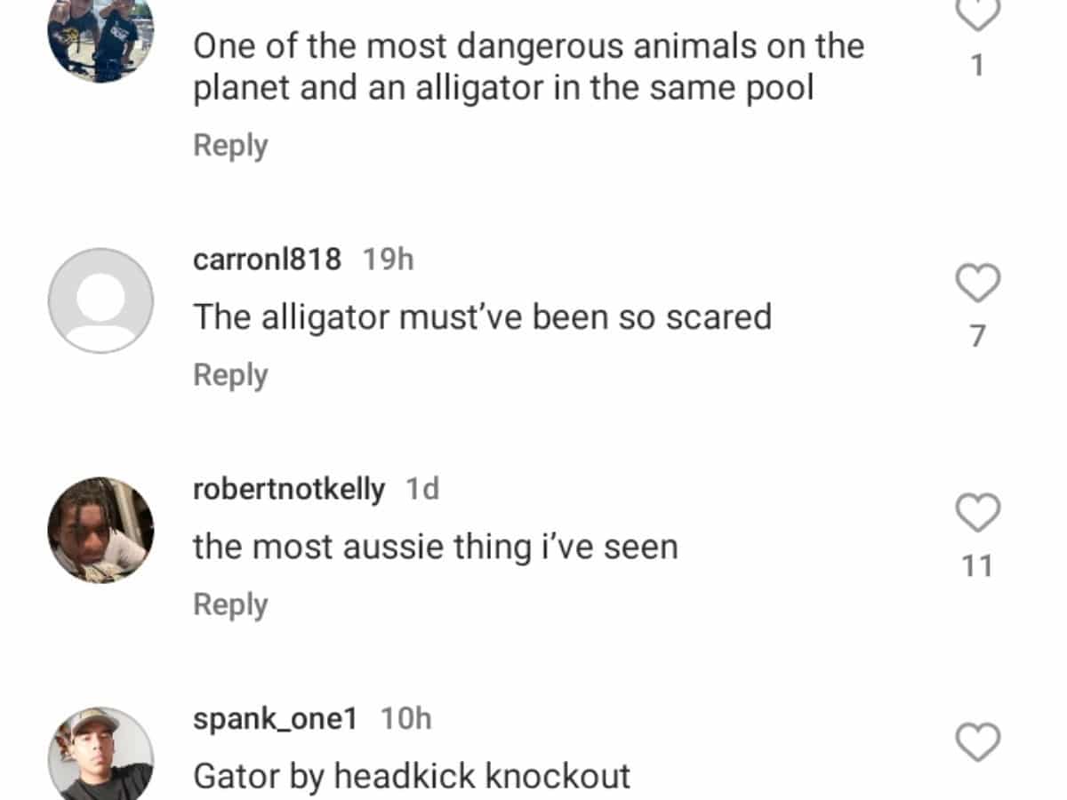Visit the carronl818 username link
The height and width of the screenshot is (800, 1067).
pyautogui.click(x=267, y=260)
